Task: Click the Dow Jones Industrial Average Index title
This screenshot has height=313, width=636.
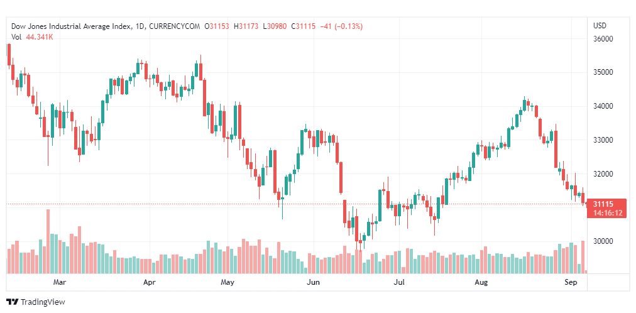Action: pyautogui.click(x=72, y=26)
